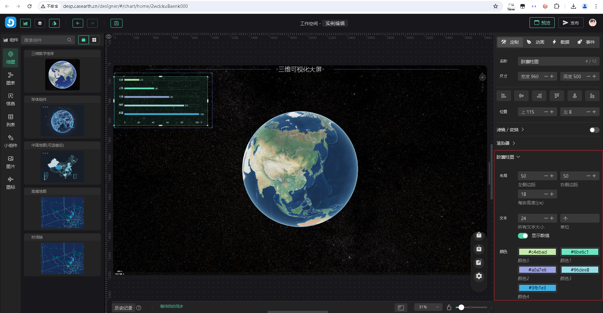603x313 pixels.
Task: Toggle canvas eye visibility icon
Action: (x=109, y=37)
